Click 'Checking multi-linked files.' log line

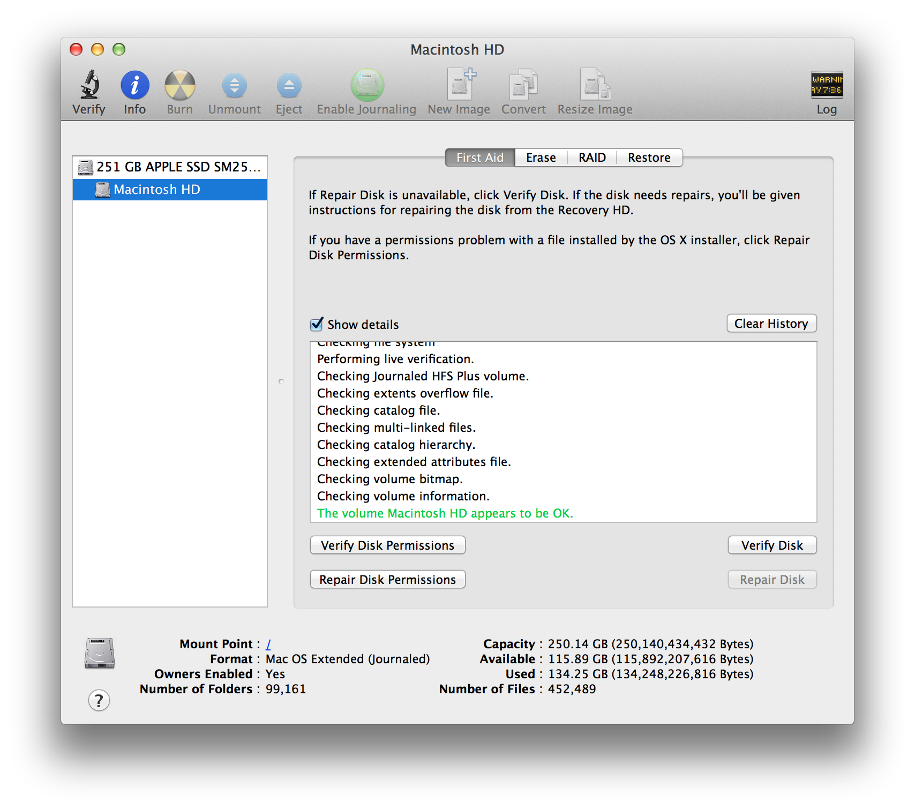coord(396,428)
